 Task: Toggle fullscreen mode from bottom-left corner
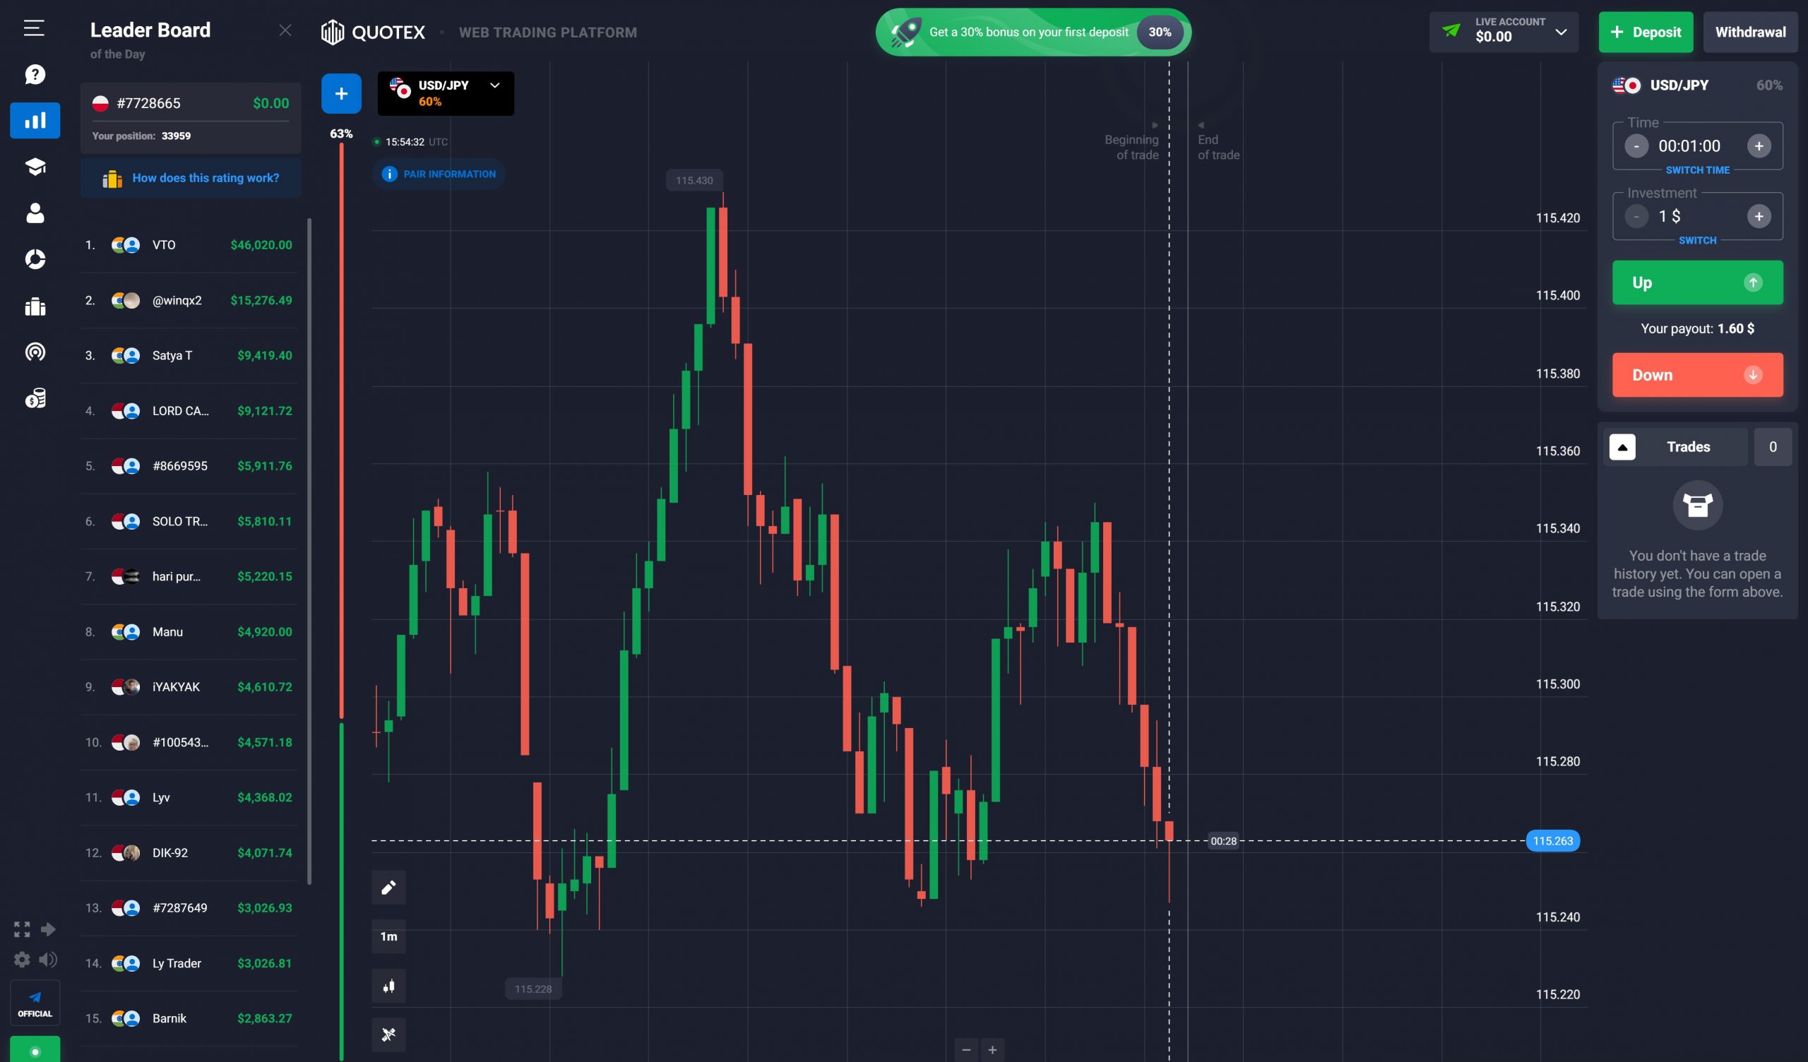20,929
